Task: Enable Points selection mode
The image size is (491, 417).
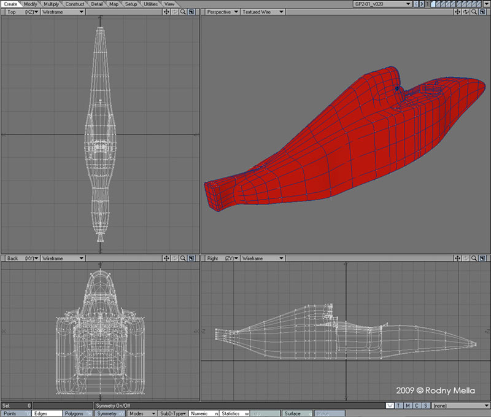Action: [15, 413]
